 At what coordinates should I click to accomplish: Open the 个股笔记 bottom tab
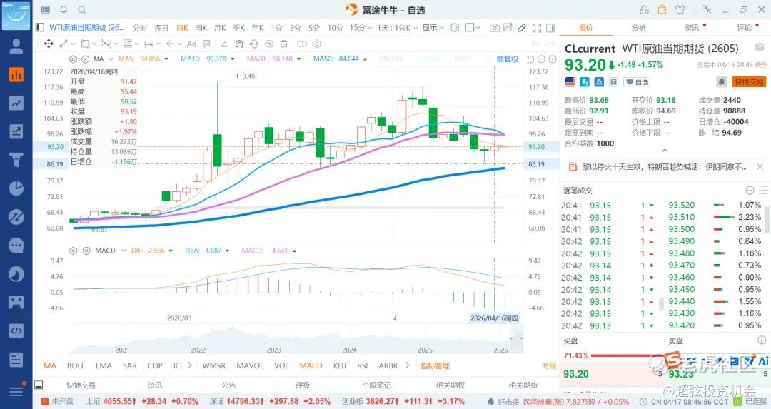(377, 385)
